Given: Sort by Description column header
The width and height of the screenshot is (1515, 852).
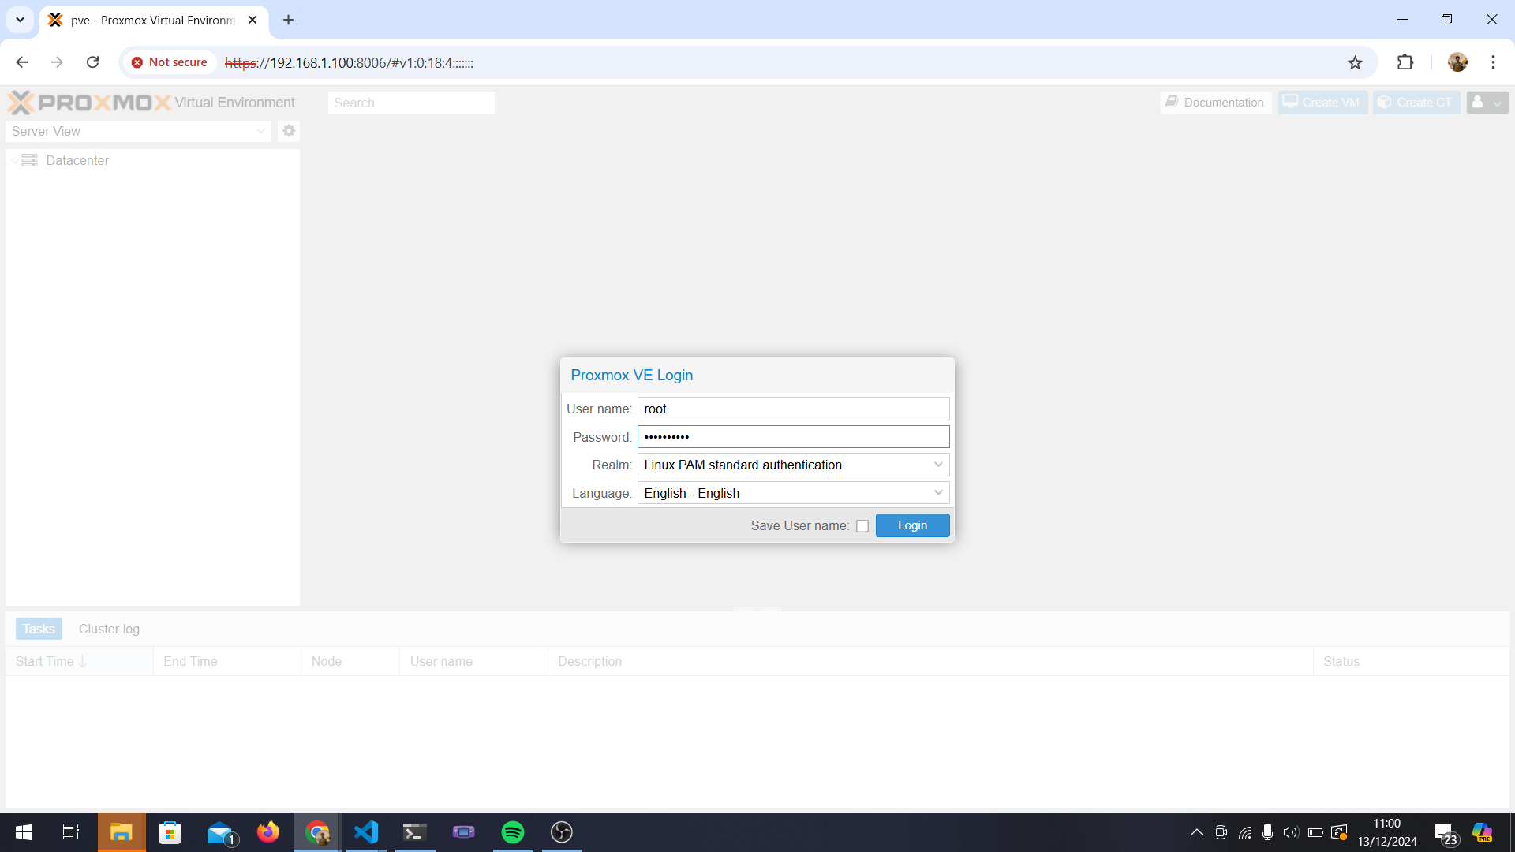Looking at the screenshot, I should (930, 661).
